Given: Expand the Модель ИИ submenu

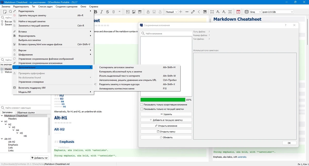Looking at the screenshot, I should click(53, 92).
